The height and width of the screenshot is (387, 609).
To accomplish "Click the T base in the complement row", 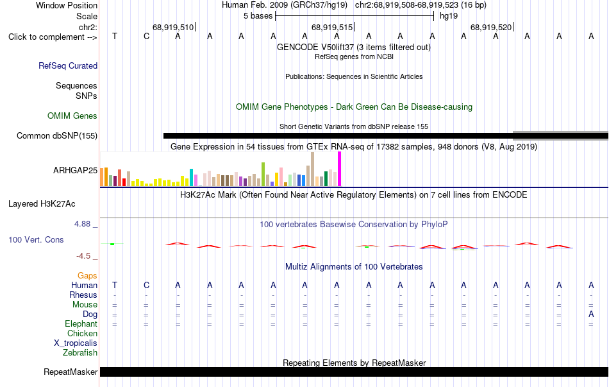I will tap(115, 37).
